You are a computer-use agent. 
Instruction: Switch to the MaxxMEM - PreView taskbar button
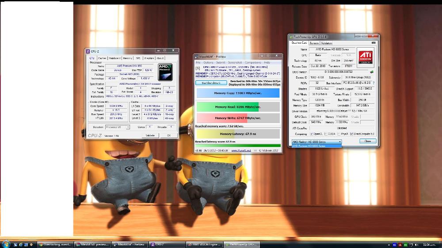(x=130, y=244)
